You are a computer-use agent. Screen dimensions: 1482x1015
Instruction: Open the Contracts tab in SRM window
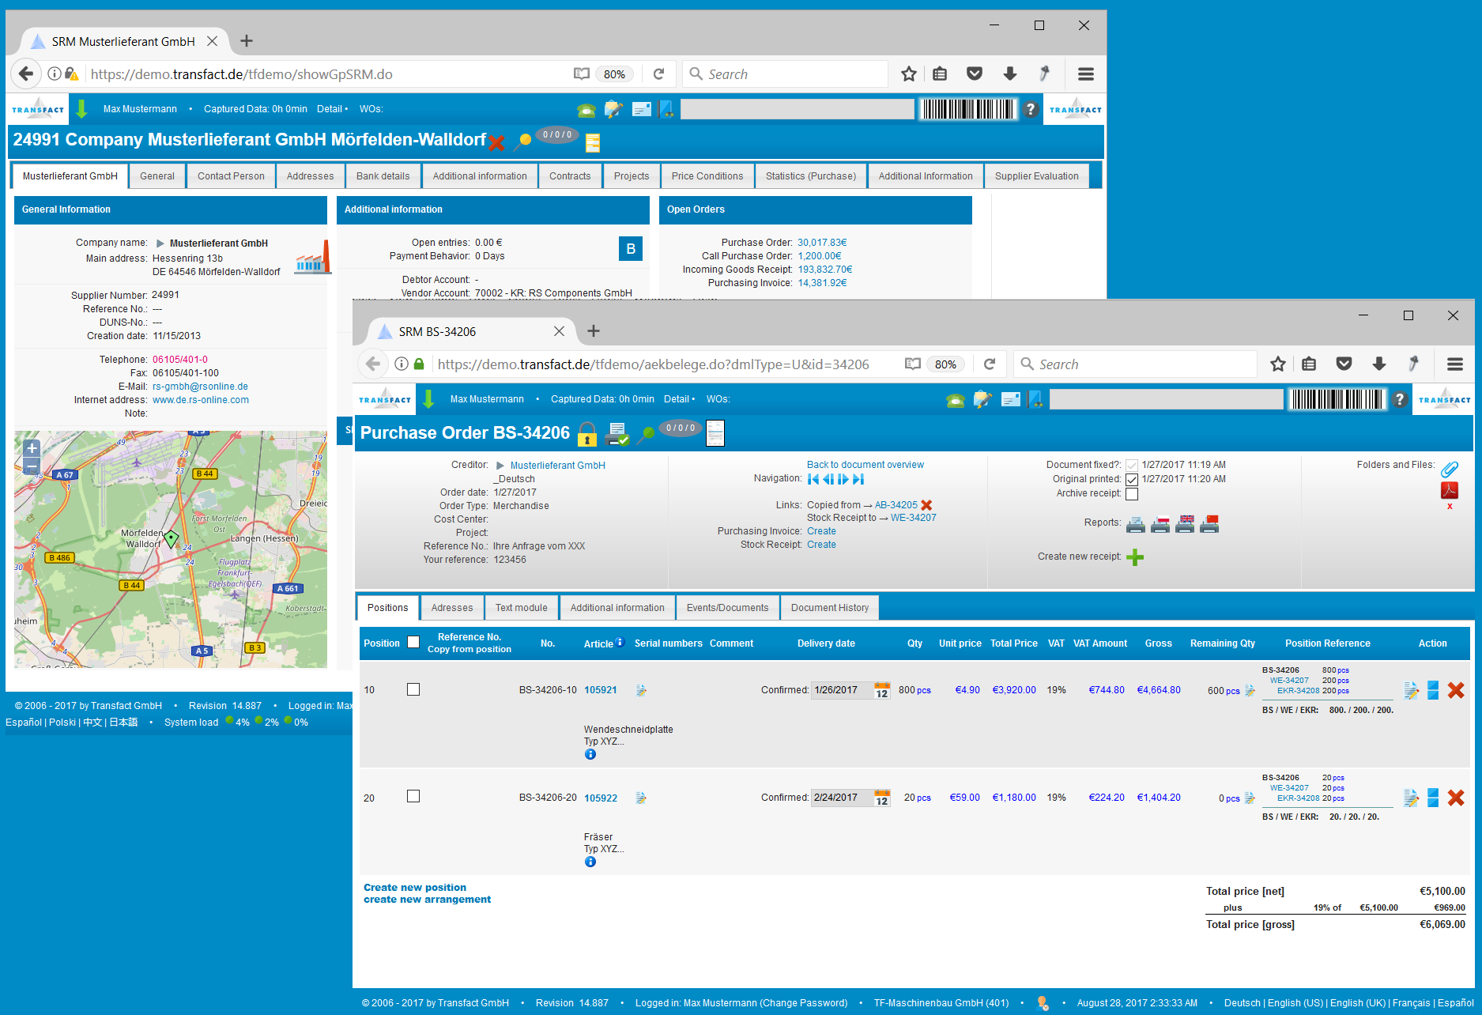pyautogui.click(x=570, y=176)
